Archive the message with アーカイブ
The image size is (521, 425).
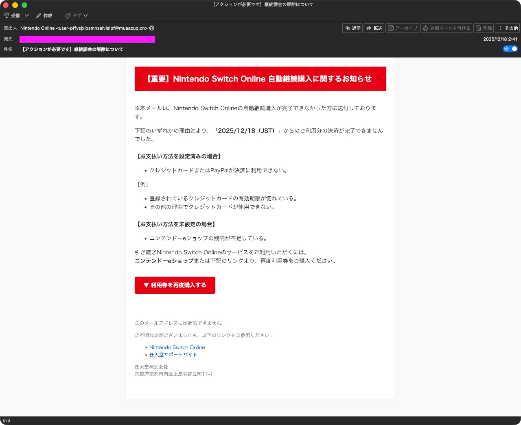[402, 28]
